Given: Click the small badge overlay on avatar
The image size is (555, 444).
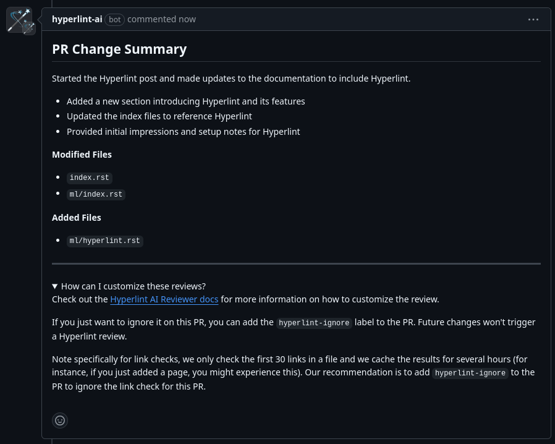Looking at the screenshot, I should (x=29, y=28).
